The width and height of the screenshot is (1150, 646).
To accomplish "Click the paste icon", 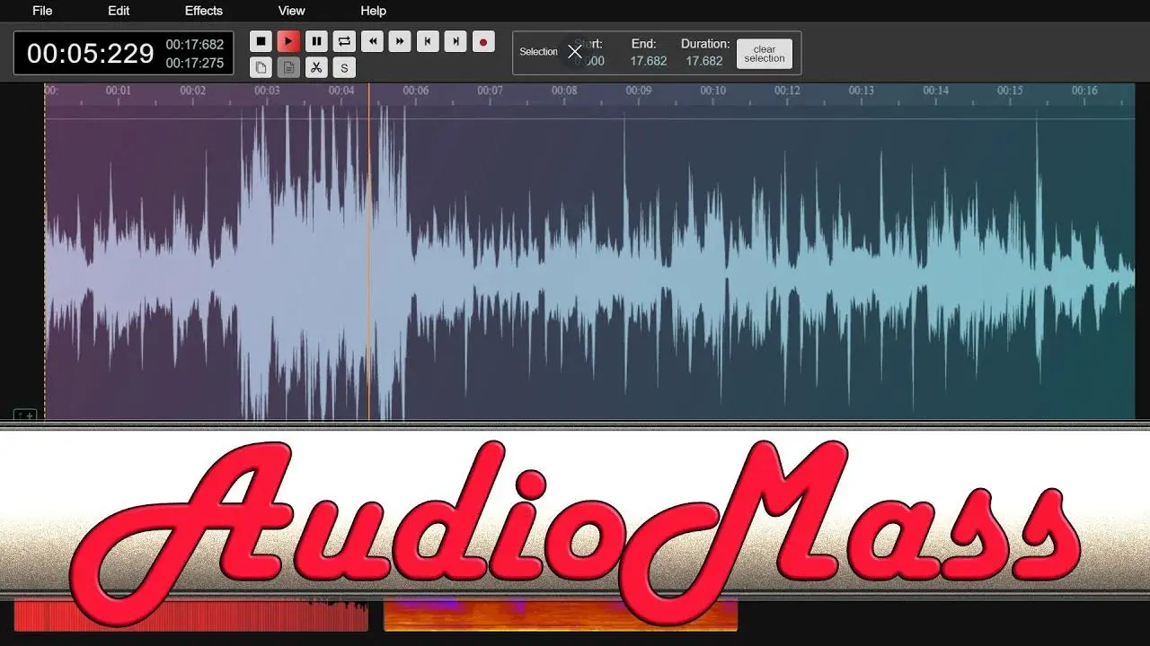I will 288,67.
